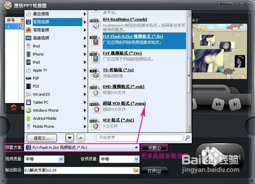Open the 高清视频 HD video category
The height and width of the screenshot is (184, 255).
coord(56,38)
